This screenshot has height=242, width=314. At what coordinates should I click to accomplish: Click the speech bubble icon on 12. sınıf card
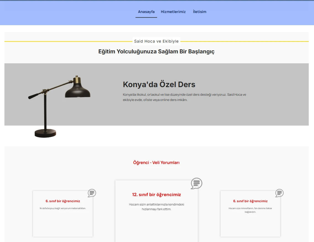(x=196, y=183)
